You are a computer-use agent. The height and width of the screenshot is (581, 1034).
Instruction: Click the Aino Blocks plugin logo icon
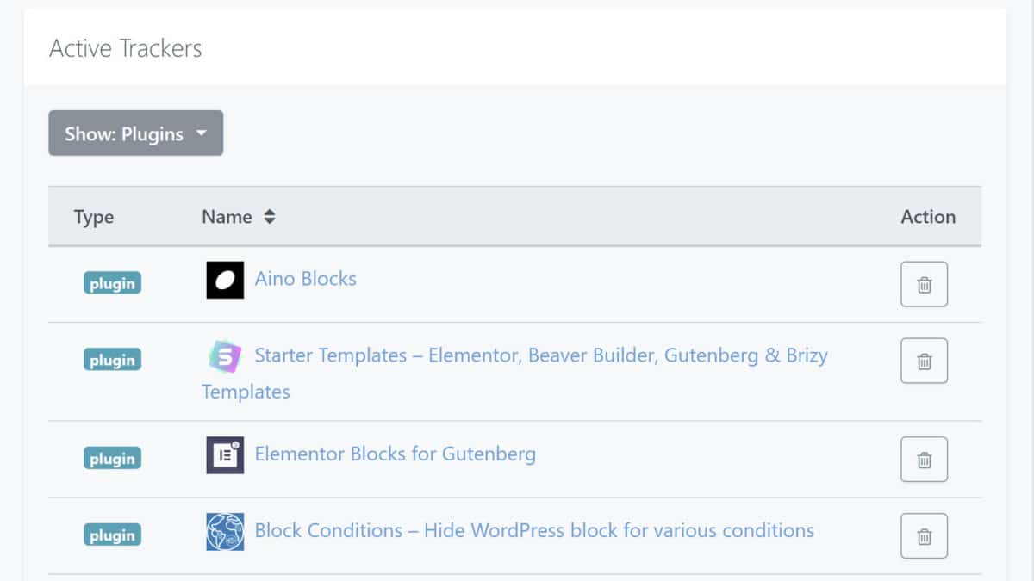223,279
